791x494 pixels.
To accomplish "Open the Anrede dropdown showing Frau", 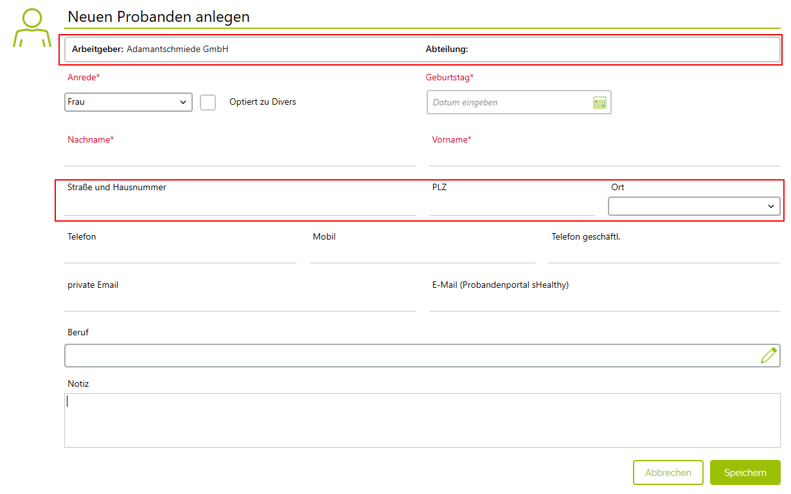I will [x=129, y=102].
